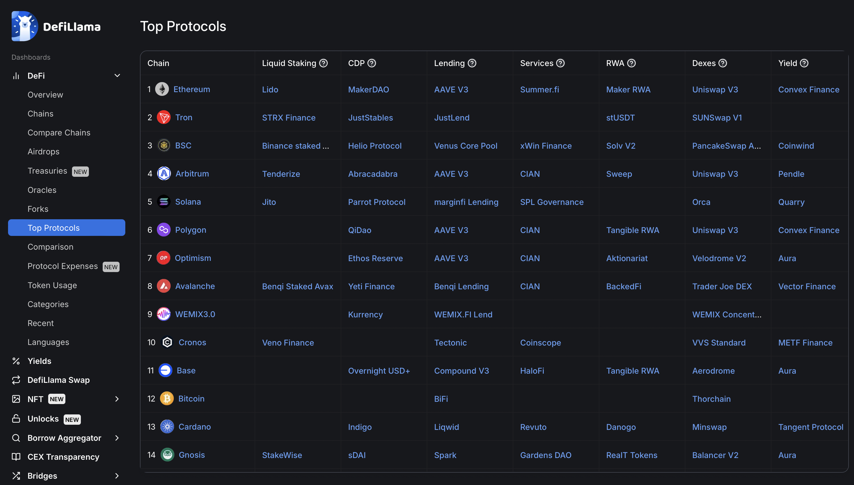
Task: Click the Ethereum chain icon
Action: pos(162,89)
